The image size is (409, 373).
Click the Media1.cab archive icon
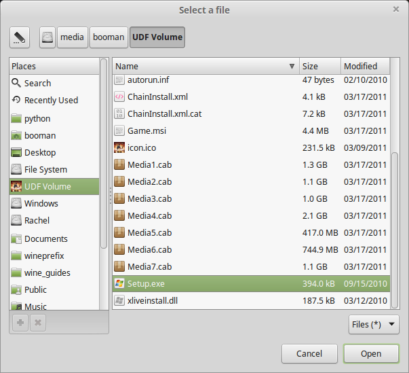(x=119, y=165)
